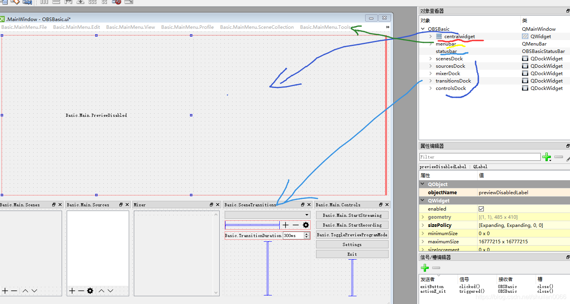This screenshot has height=304, width=570.
Task: Click the Basic.Main.StartStreaming button
Action: 352,215
